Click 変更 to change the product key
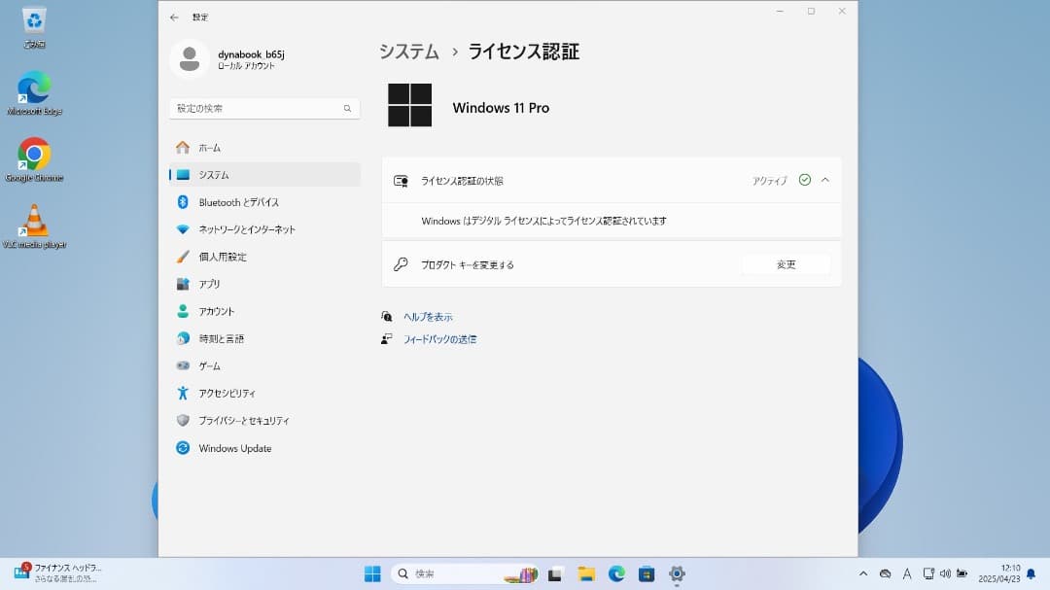Image resolution: width=1050 pixels, height=590 pixels. coord(785,263)
